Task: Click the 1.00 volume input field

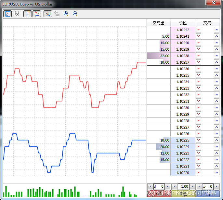Action: pos(184,187)
